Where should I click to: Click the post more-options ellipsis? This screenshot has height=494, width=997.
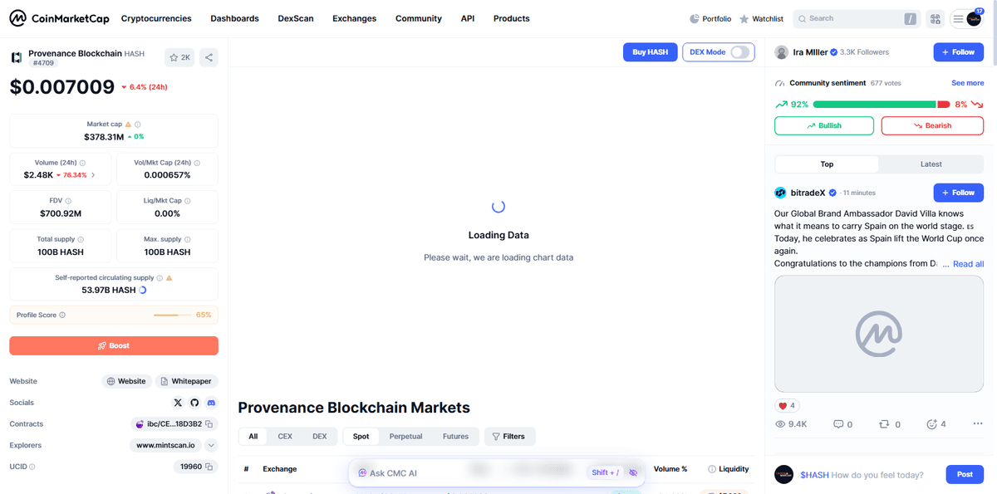point(977,424)
